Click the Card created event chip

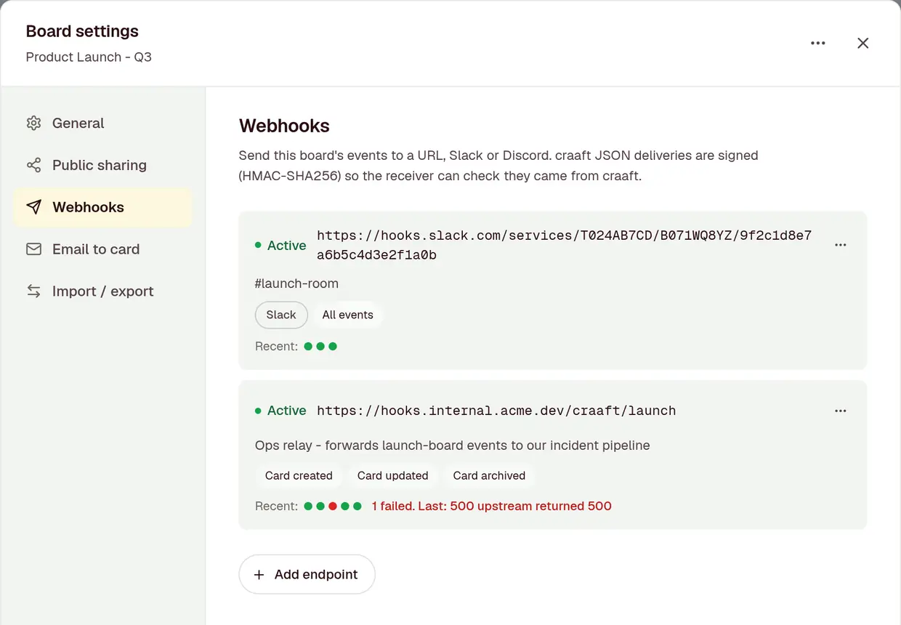(299, 475)
